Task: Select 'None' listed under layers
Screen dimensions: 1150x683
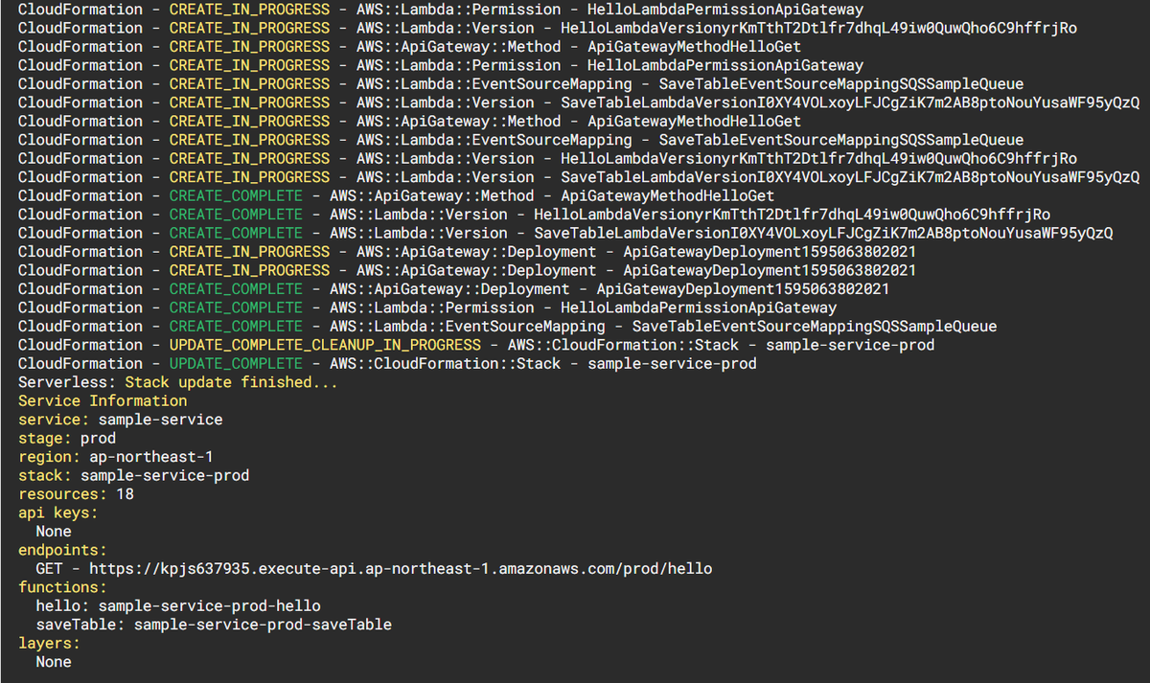Action: [x=54, y=663]
